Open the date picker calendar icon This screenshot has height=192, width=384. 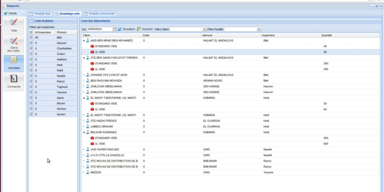click(114, 29)
